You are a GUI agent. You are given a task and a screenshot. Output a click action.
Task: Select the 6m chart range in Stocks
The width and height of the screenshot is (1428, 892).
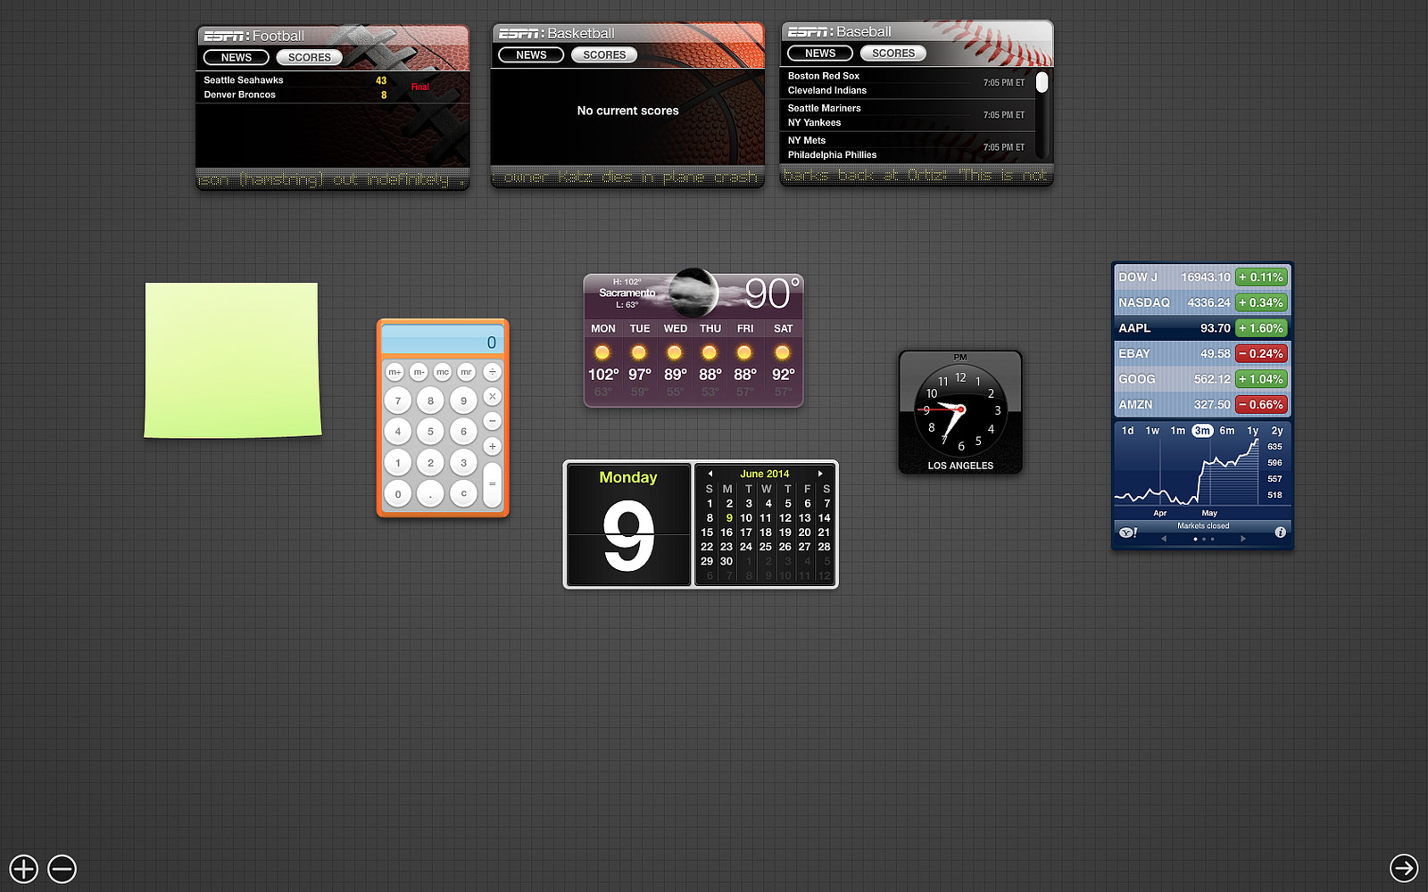[1227, 431]
